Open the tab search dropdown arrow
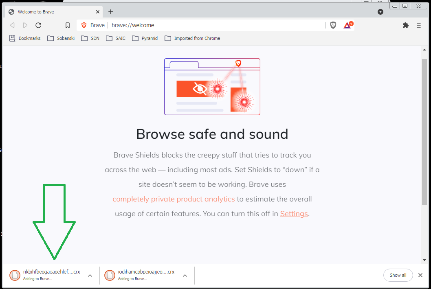The image size is (431, 289). 380,12
